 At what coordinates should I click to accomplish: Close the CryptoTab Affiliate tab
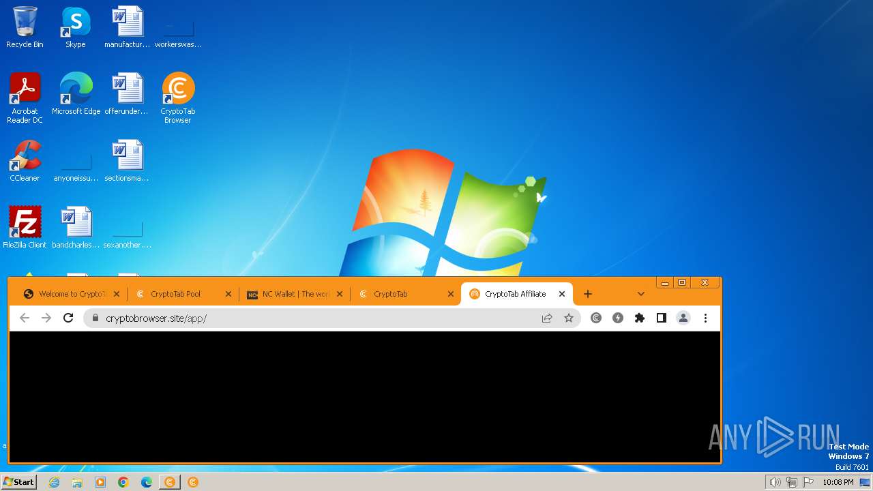pyautogui.click(x=562, y=294)
